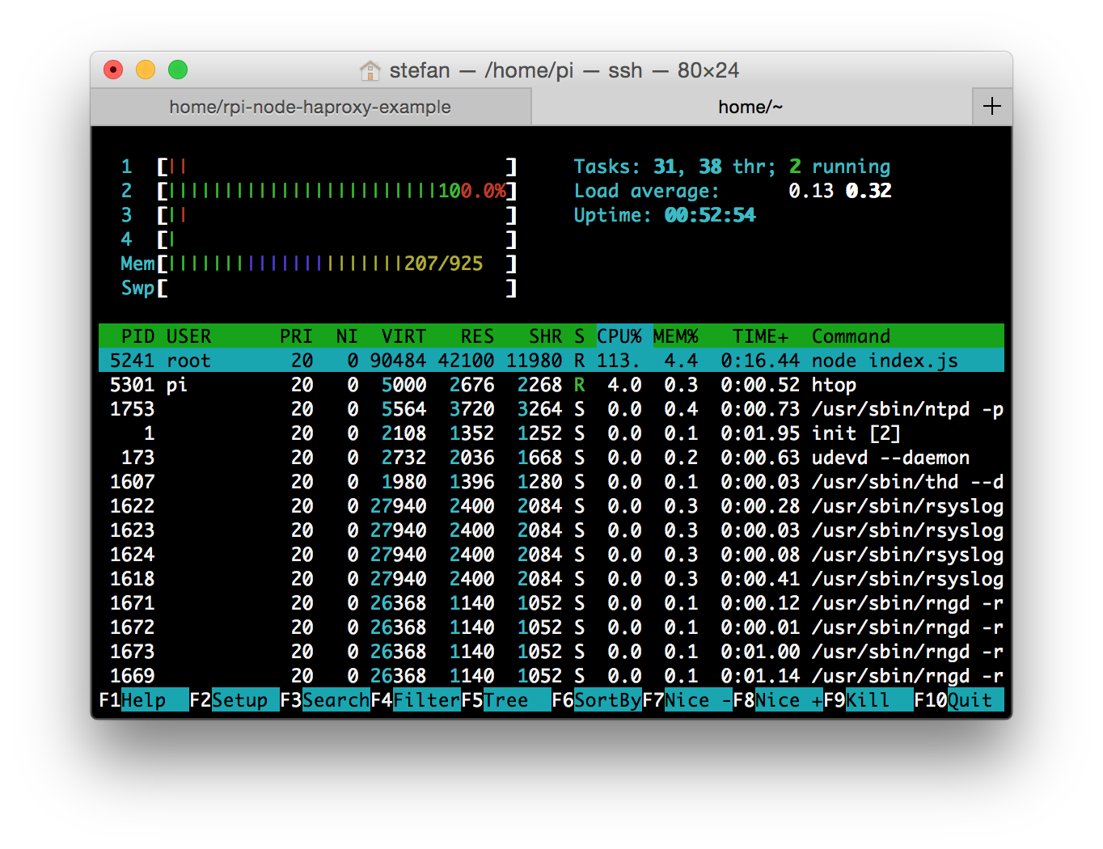
Task: Start a process search with F3Search
Action: [x=323, y=700]
